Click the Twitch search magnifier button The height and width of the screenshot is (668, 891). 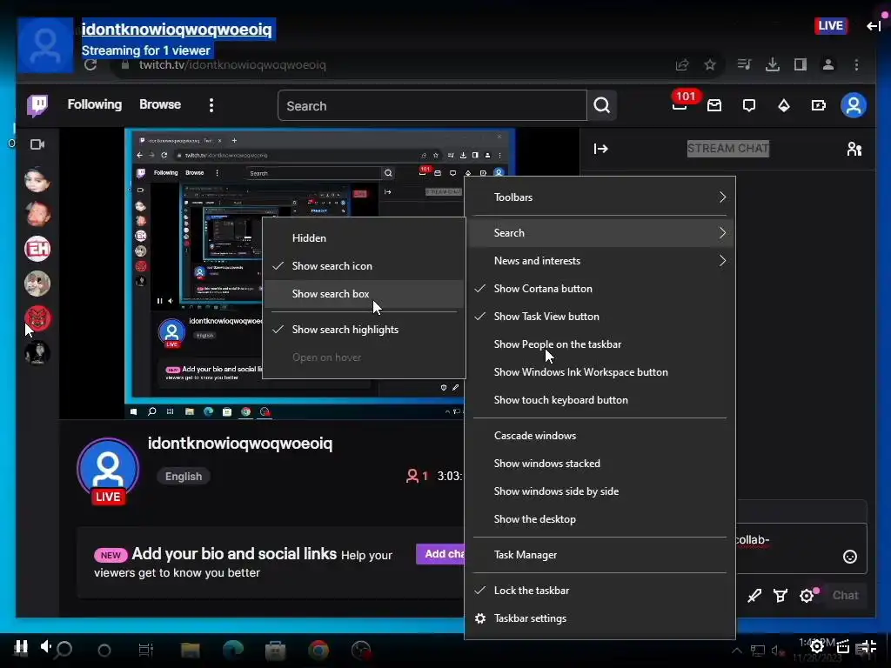point(602,105)
